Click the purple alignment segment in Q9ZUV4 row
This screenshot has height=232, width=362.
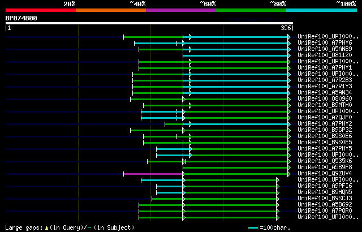(153, 174)
